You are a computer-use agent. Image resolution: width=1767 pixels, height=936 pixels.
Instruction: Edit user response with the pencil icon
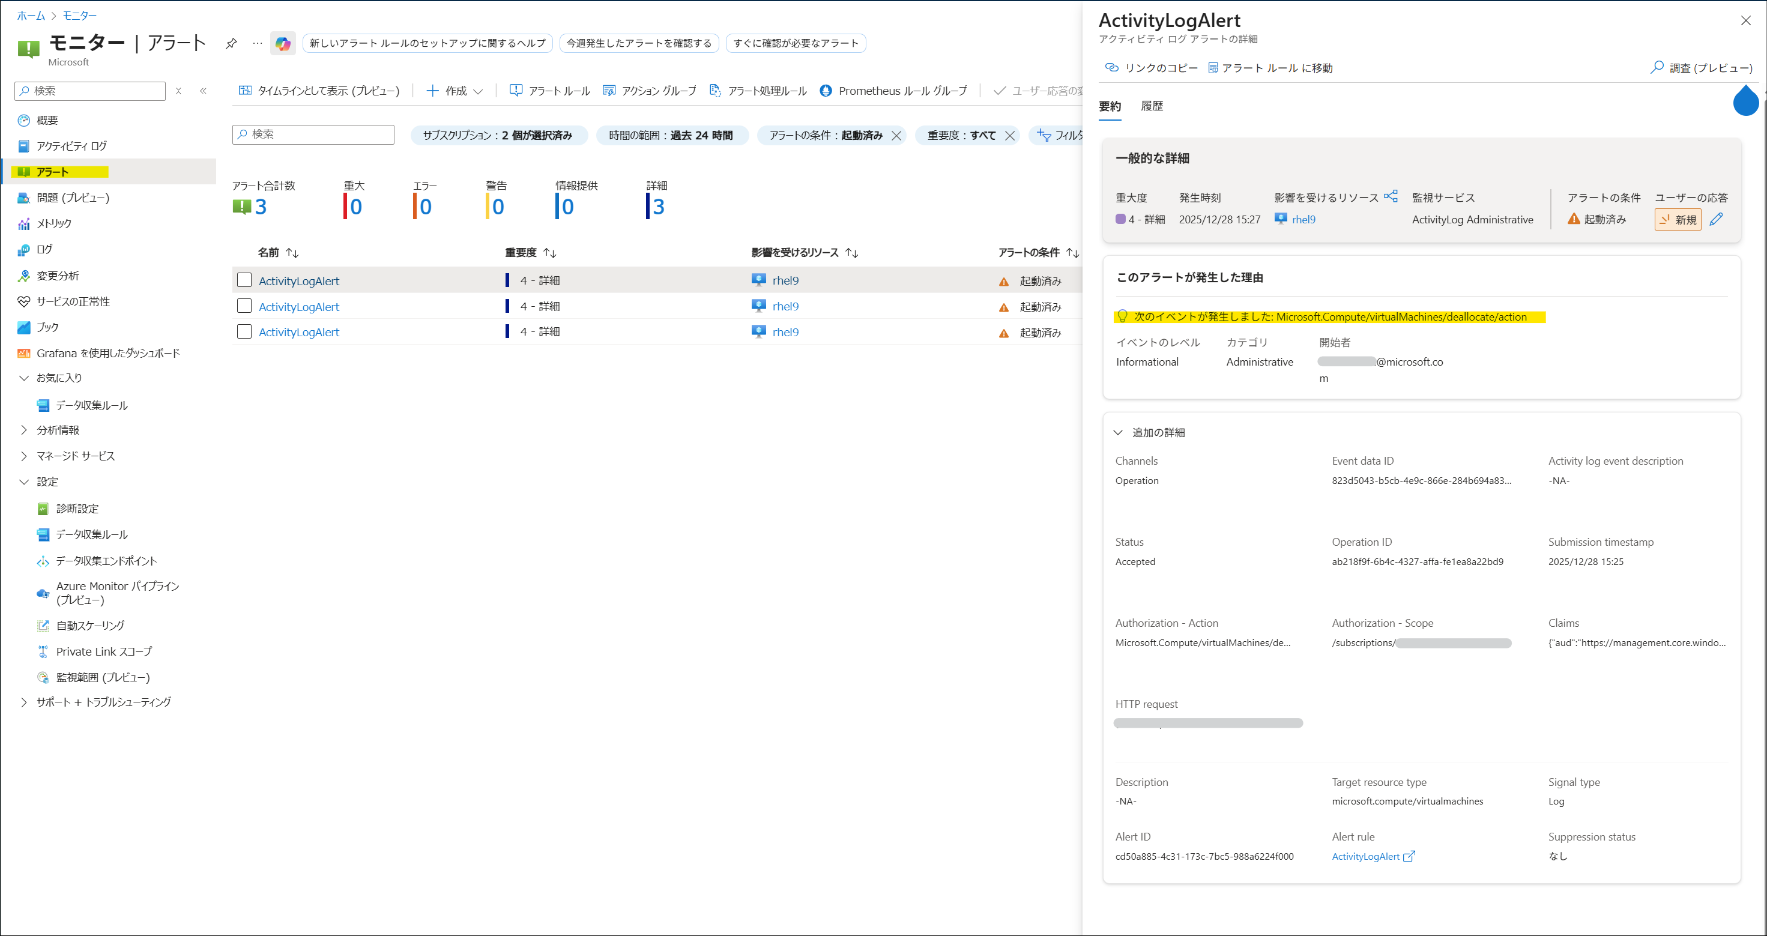click(1716, 219)
